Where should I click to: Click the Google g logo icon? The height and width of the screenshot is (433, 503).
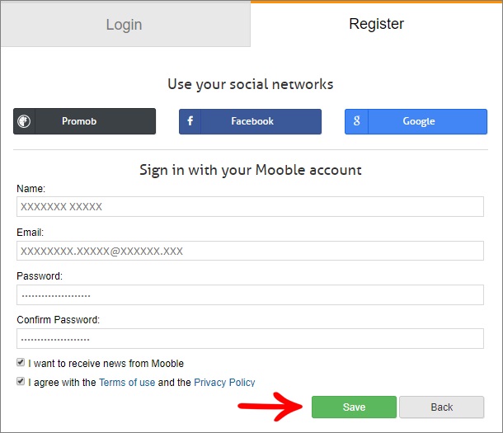point(356,121)
